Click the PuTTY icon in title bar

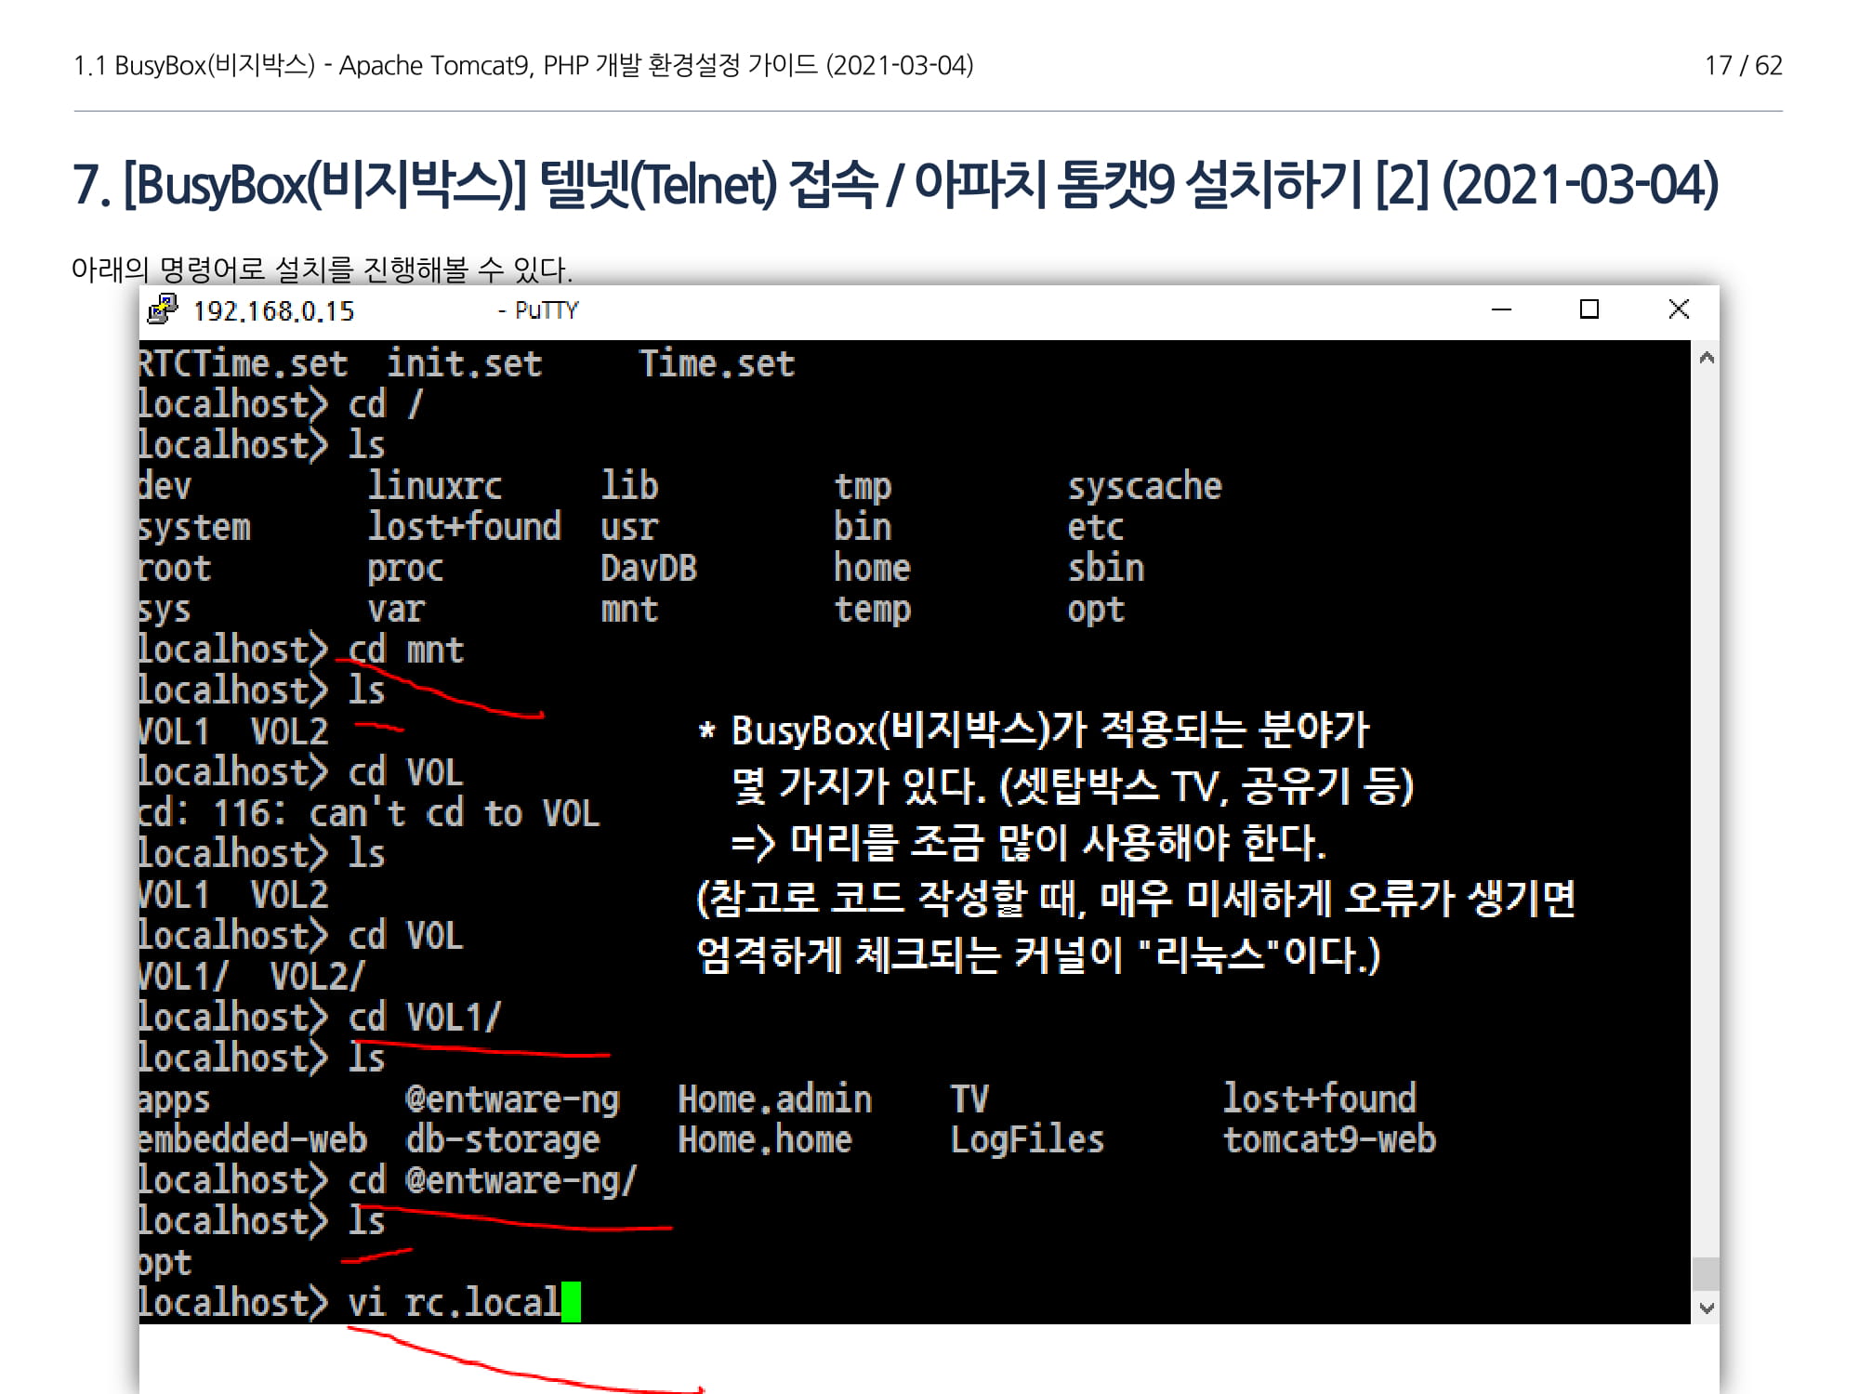[163, 309]
